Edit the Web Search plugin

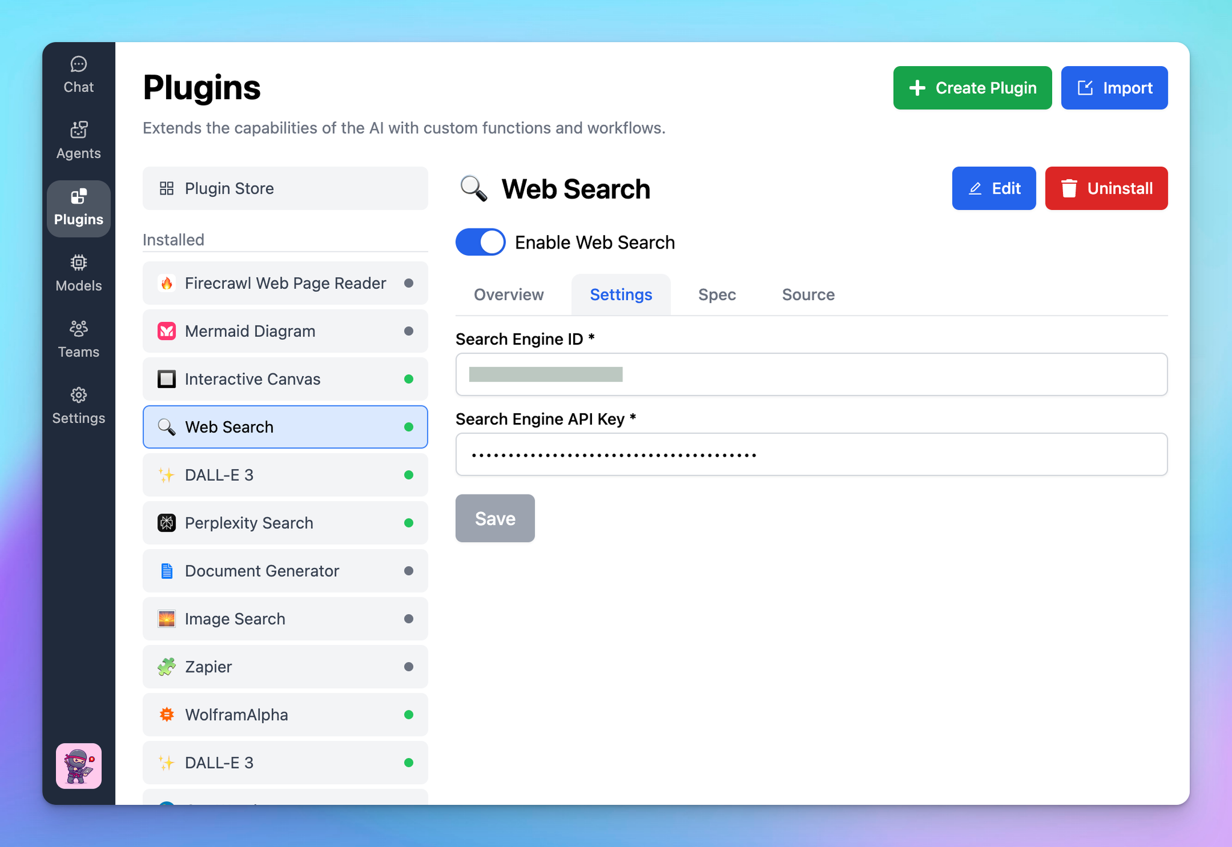click(994, 188)
